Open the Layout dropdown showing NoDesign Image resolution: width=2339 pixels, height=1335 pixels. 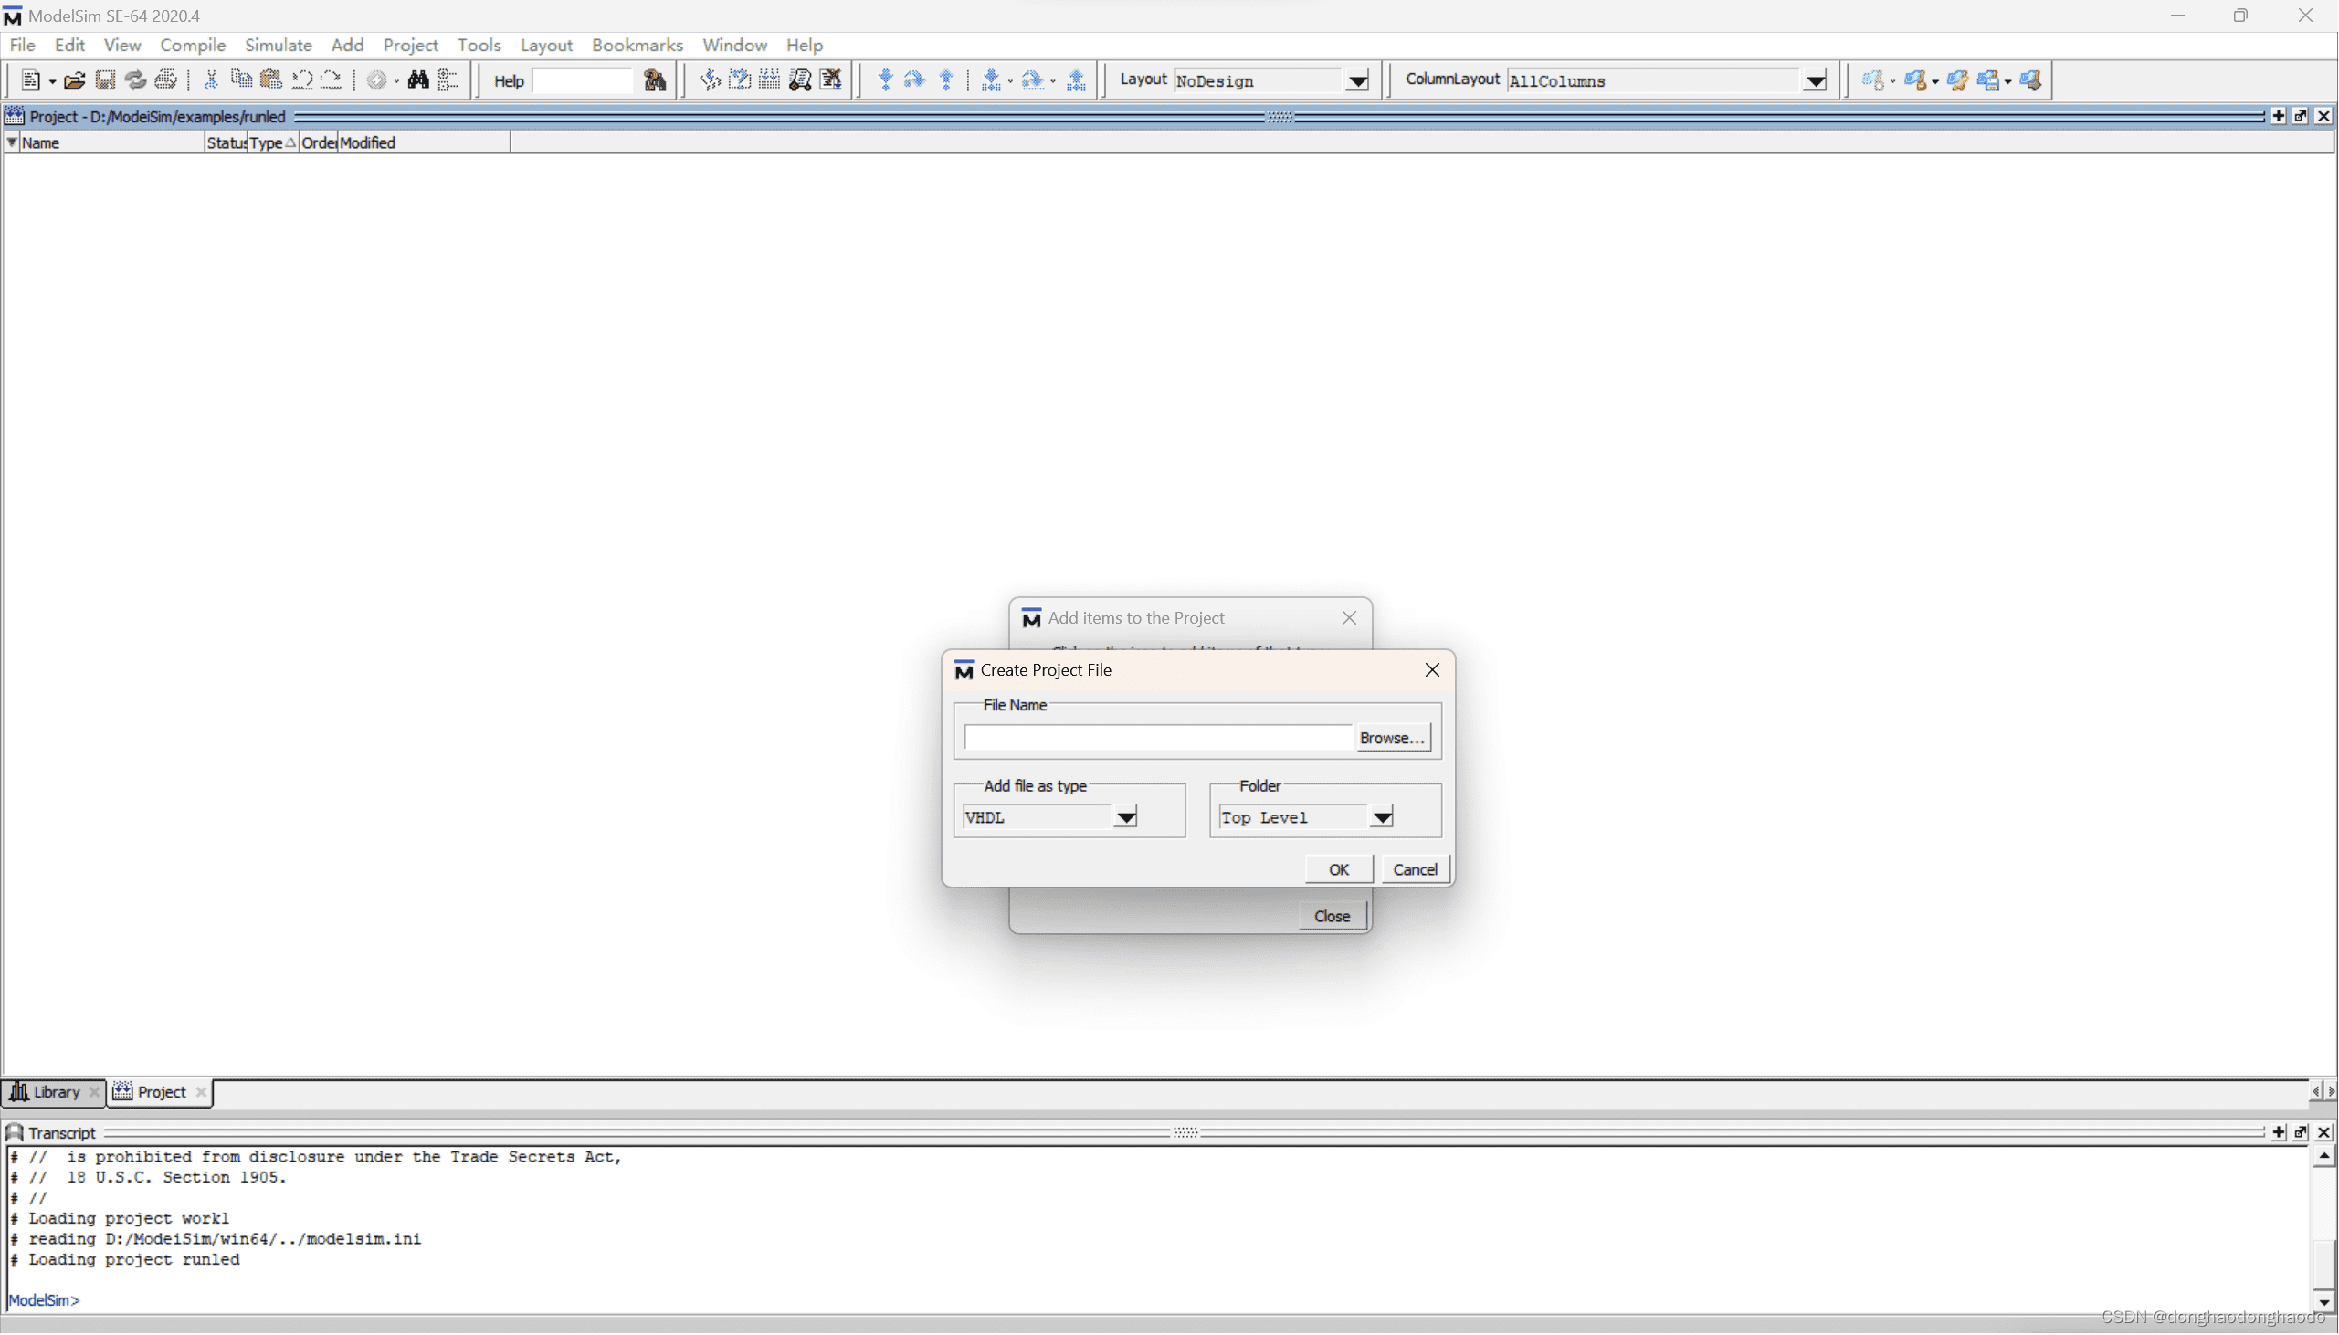click(x=1358, y=80)
